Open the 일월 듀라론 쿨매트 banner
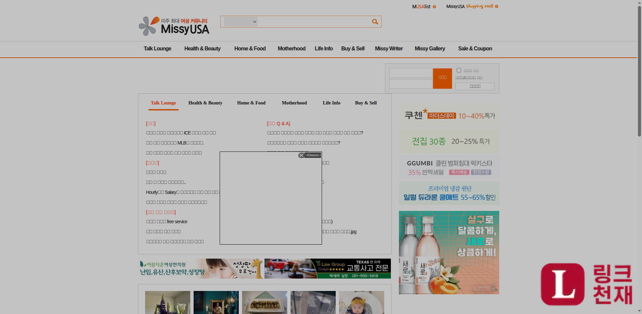The width and height of the screenshot is (642, 314). pos(449,193)
